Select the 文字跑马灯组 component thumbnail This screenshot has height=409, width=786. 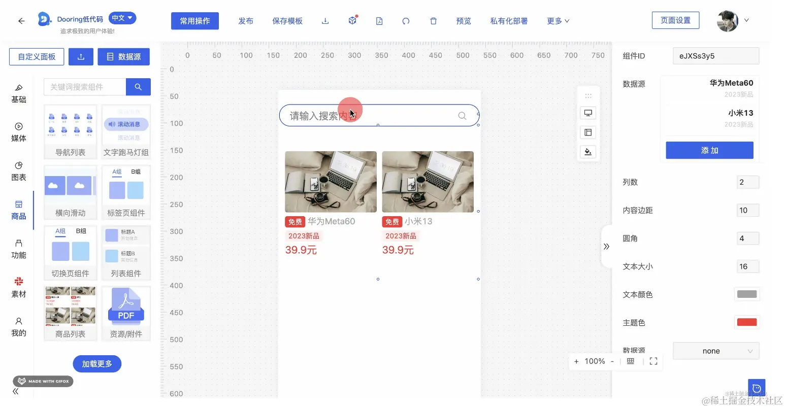[x=126, y=132]
